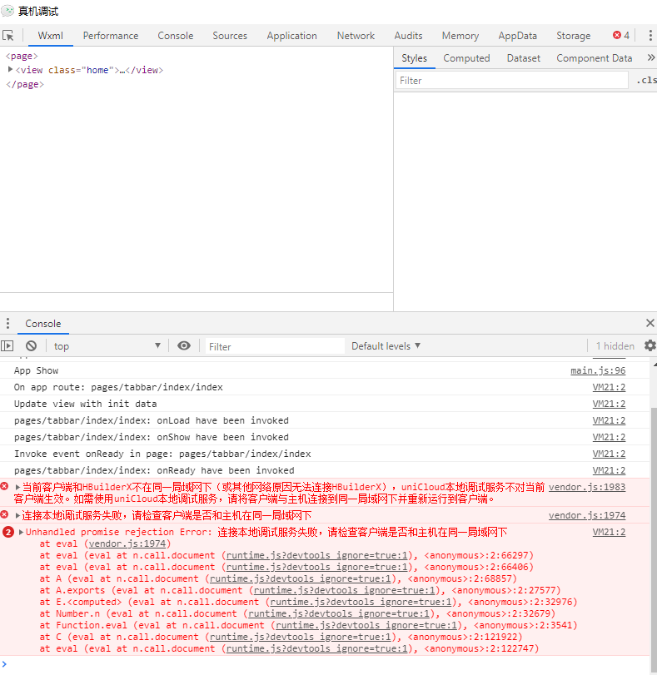Go to the Application tab
Screen dimensions: 657x675
point(291,36)
